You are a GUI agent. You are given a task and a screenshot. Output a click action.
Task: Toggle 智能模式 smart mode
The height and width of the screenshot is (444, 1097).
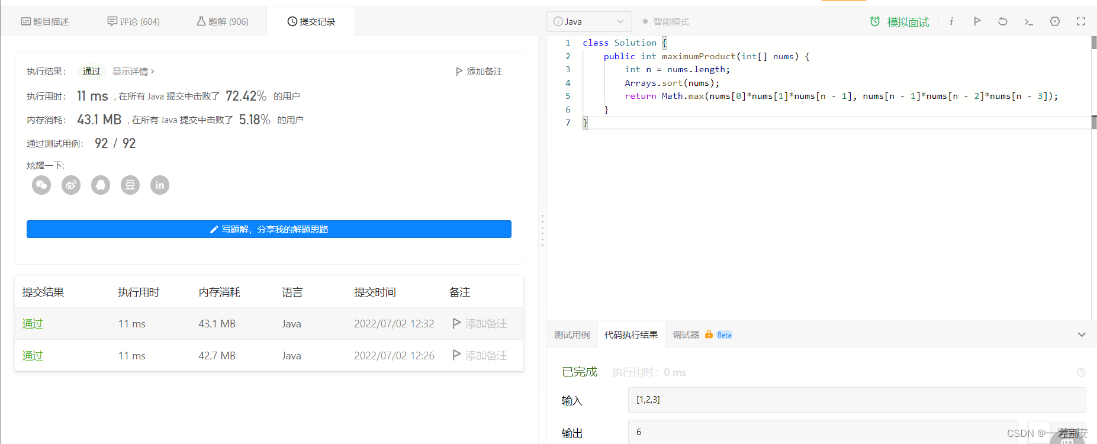tap(666, 22)
